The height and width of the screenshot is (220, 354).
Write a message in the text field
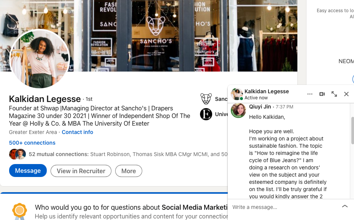click(x=284, y=207)
